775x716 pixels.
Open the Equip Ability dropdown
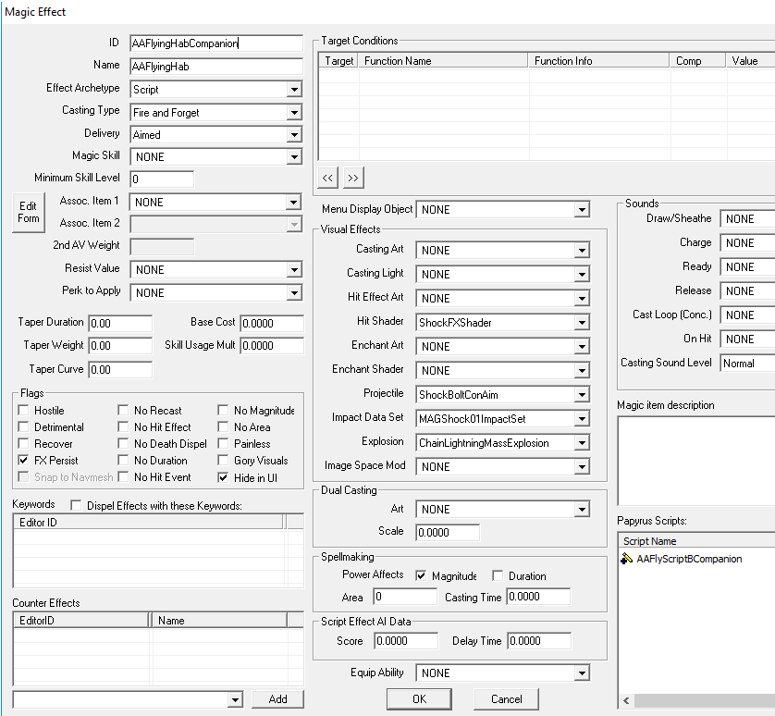(x=582, y=673)
